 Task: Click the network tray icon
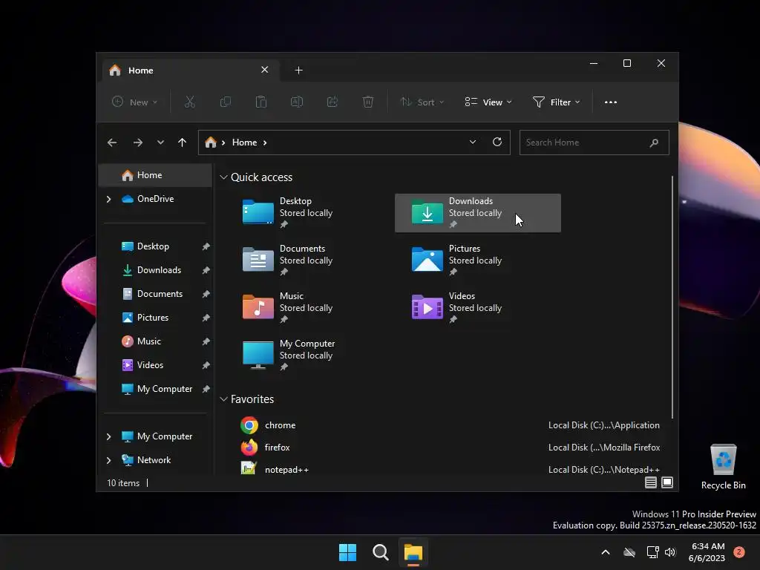(652, 552)
